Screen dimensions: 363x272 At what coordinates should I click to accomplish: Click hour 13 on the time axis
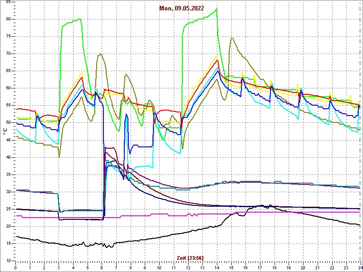point(202,267)
